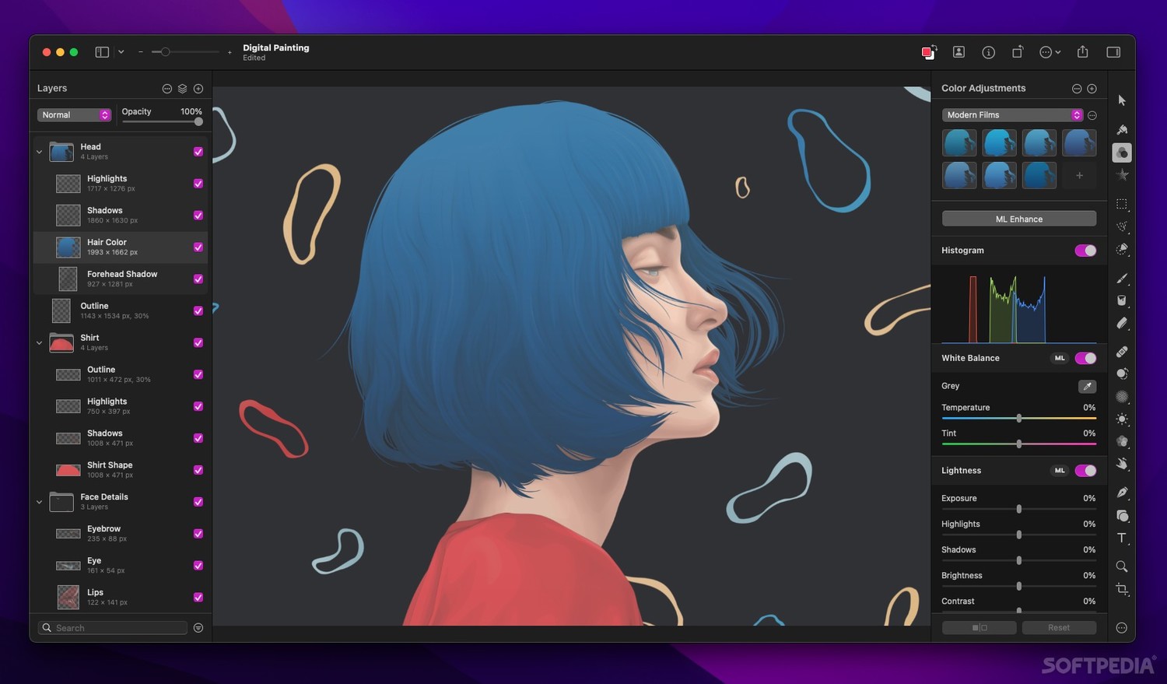1167x684 pixels.
Task: Collapse the Head layer group
Action: pos(40,152)
